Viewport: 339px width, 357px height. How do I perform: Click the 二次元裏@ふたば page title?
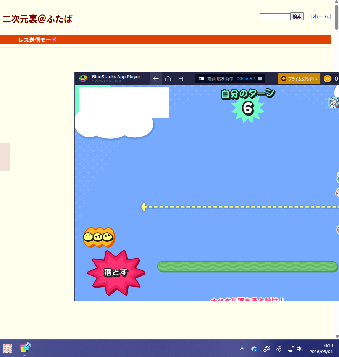[37, 19]
